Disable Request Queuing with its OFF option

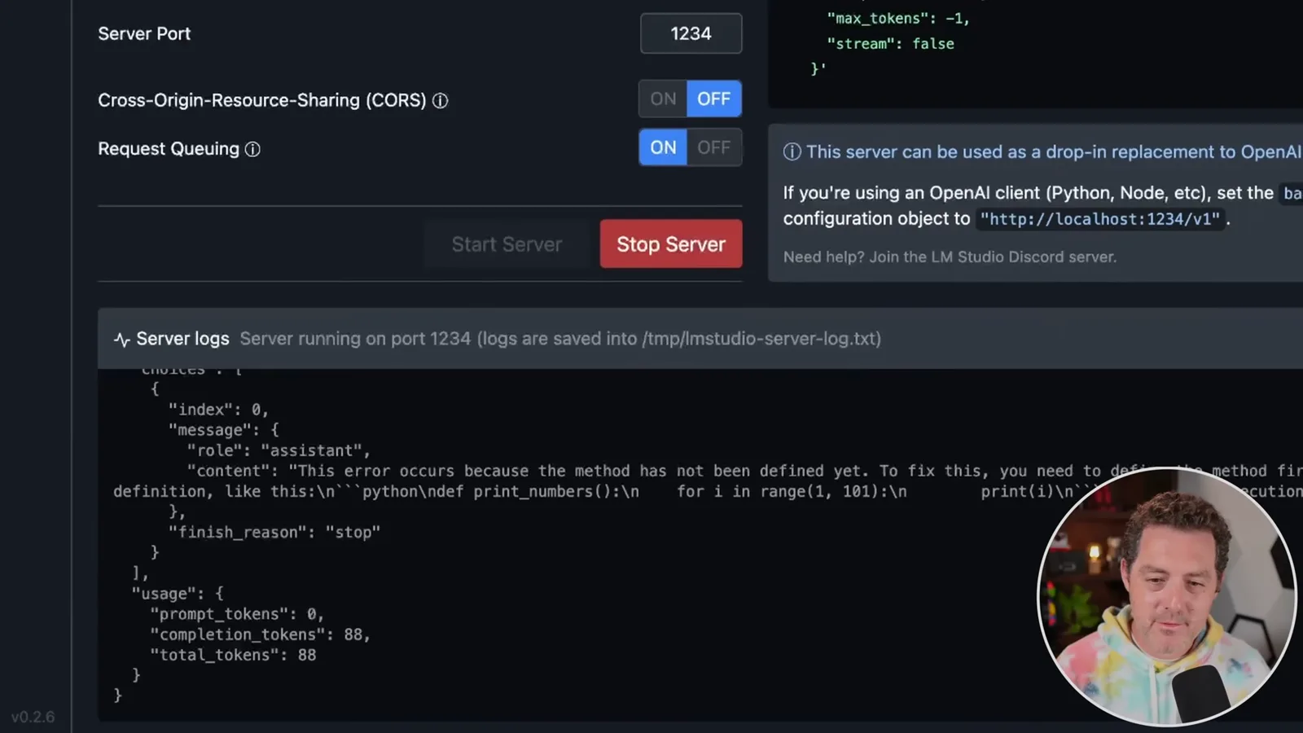[x=714, y=147]
